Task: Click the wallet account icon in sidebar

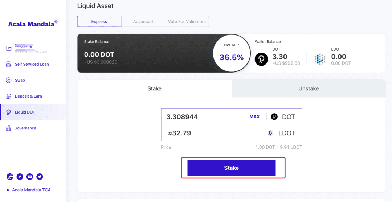Action: [x=8, y=48]
